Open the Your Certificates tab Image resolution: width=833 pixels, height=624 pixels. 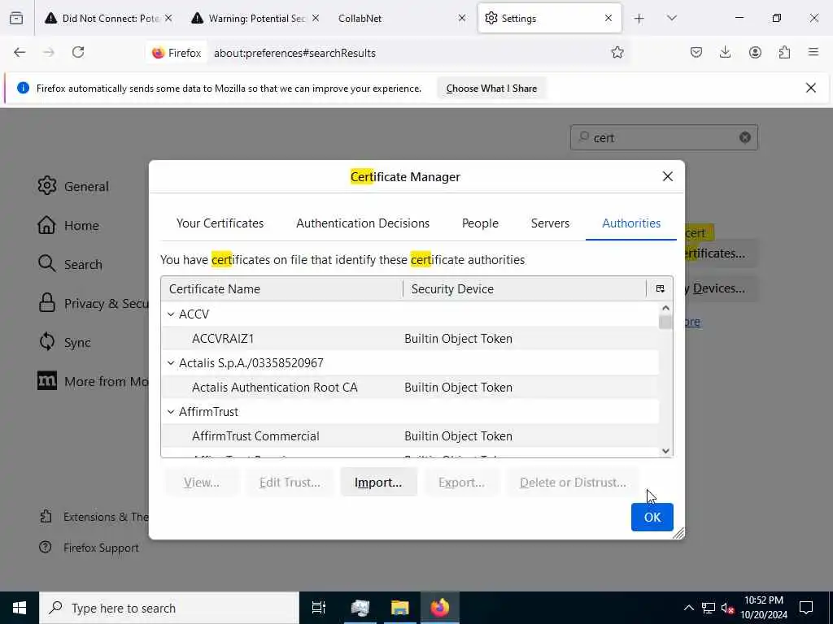coord(220,223)
